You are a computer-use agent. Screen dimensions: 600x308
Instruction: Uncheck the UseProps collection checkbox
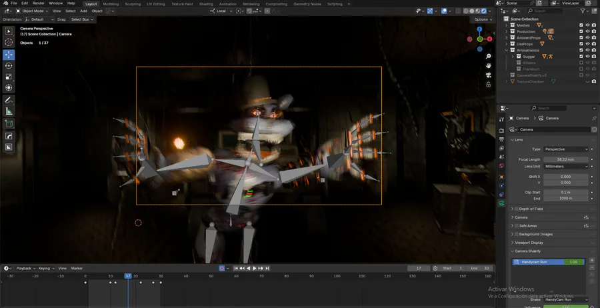click(581, 44)
